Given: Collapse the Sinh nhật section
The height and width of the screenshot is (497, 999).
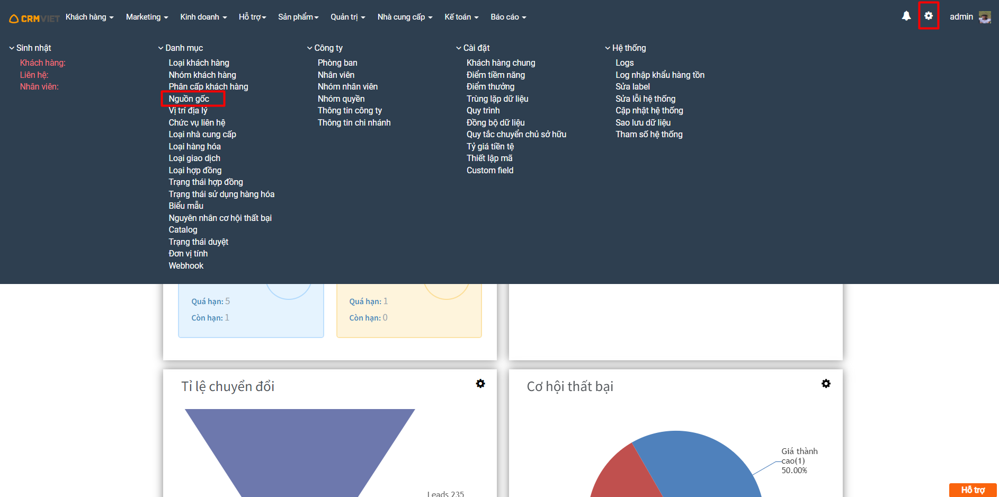Looking at the screenshot, I should coord(30,48).
